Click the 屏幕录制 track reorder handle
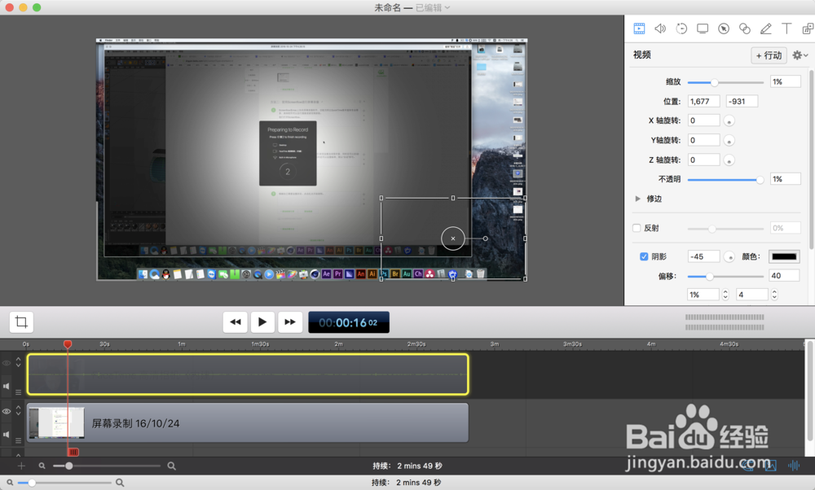Image resolution: width=815 pixels, height=490 pixels. (18, 440)
